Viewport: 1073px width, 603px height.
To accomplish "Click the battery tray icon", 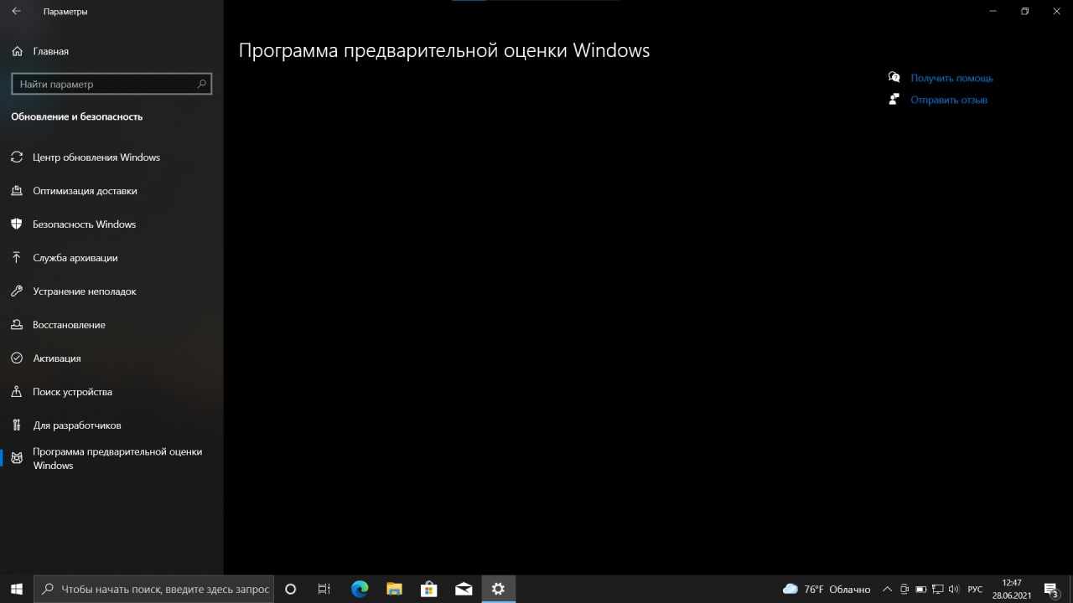I will coord(920,589).
